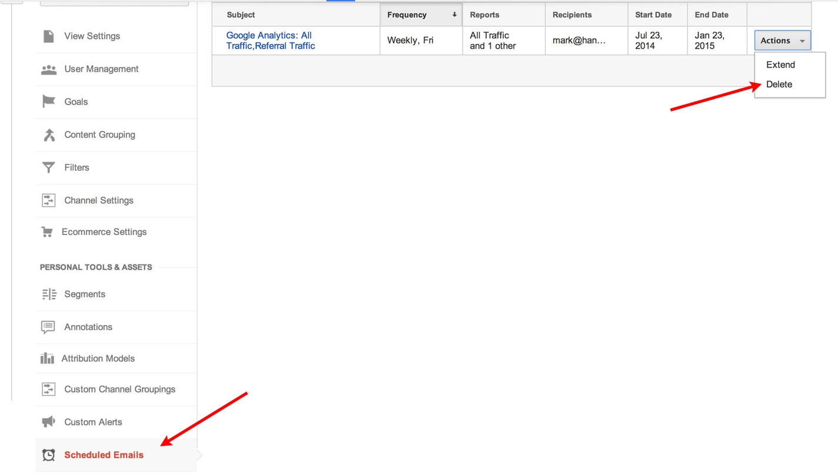
Task: Go to Segments in the sidebar
Action: click(x=85, y=294)
